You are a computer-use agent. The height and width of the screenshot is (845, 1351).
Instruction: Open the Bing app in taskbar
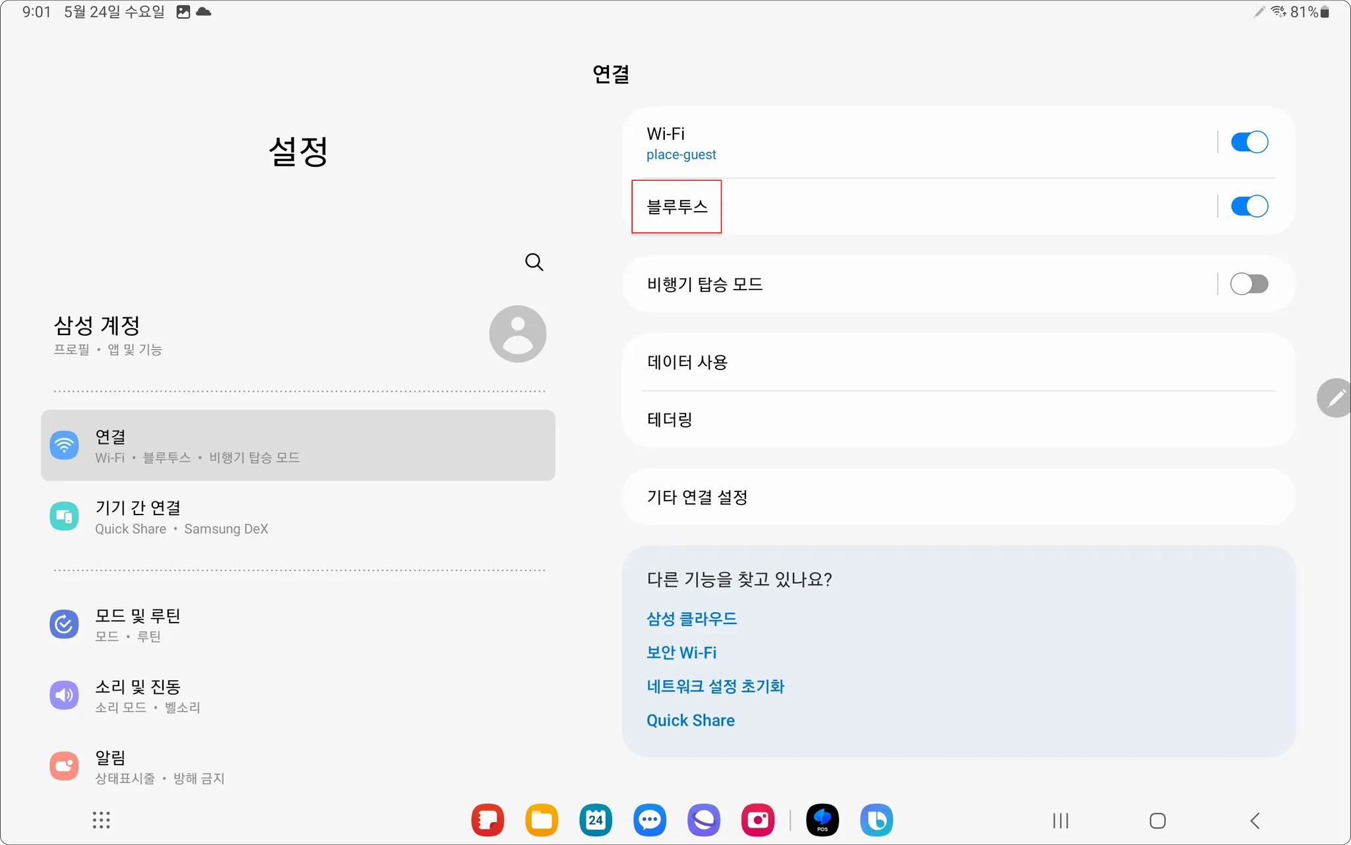(x=876, y=820)
